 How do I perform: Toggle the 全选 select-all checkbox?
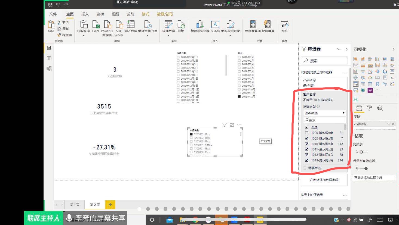pyautogui.click(x=307, y=127)
